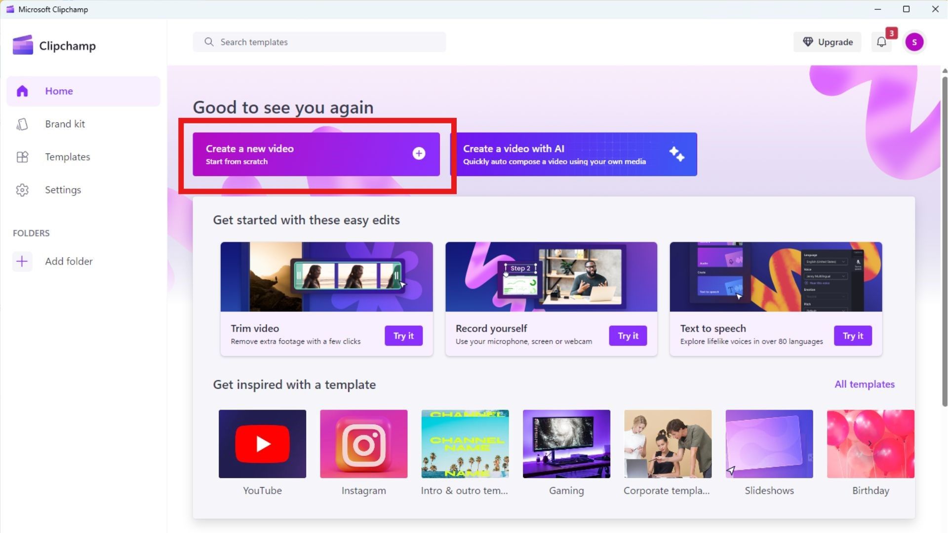Click the Clipchamp logo icon
This screenshot has width=948, height=533.
(x=23, y=45)
